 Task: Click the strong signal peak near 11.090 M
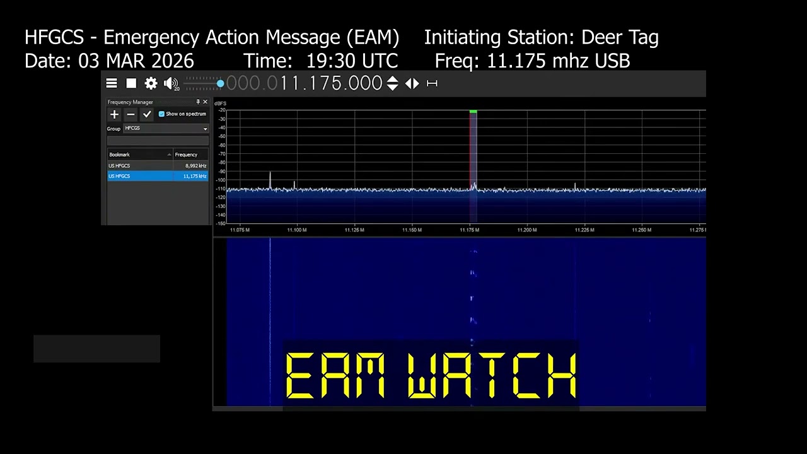[270, 180]
